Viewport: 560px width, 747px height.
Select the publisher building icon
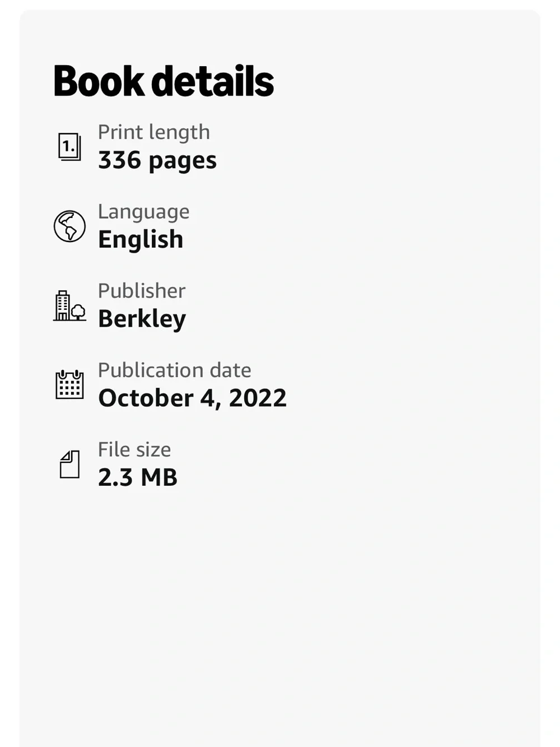tap(69, 305)
